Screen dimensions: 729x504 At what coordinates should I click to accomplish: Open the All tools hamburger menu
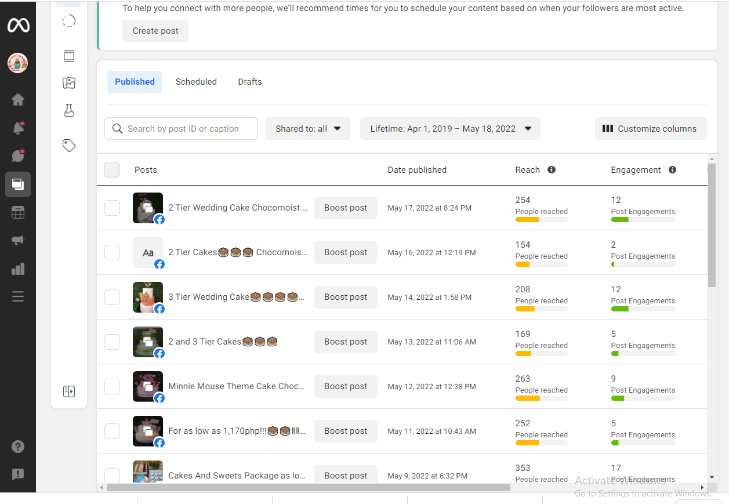(18, 297)
